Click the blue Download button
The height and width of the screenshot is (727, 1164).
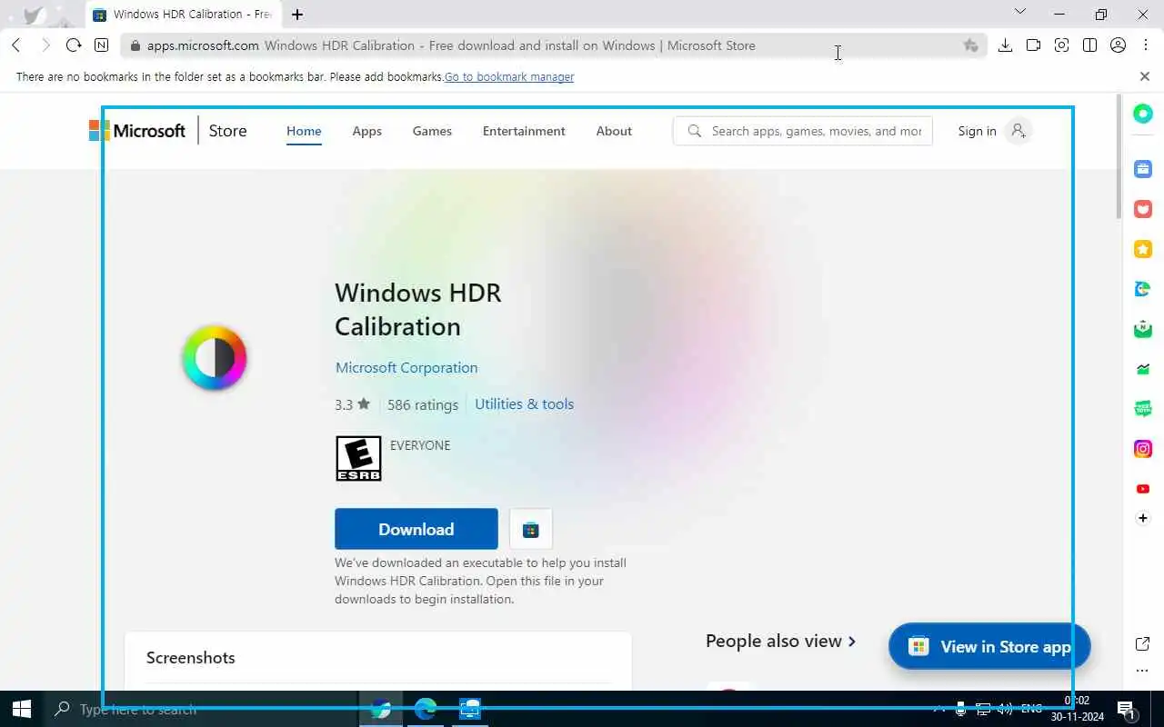(x=416, y=529)
